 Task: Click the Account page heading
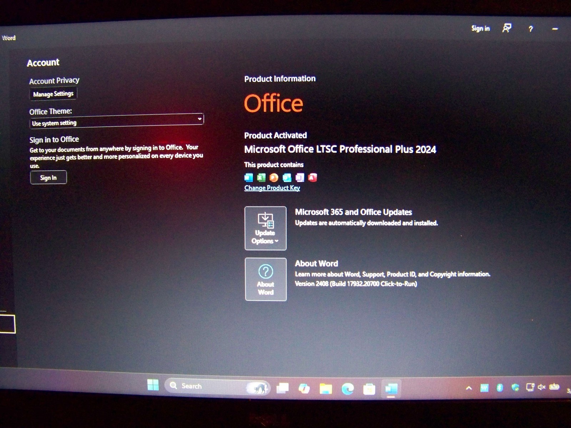43,63
